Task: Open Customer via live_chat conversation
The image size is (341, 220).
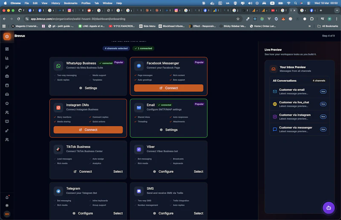Action: pyautogui.click(x=300, y=104)
